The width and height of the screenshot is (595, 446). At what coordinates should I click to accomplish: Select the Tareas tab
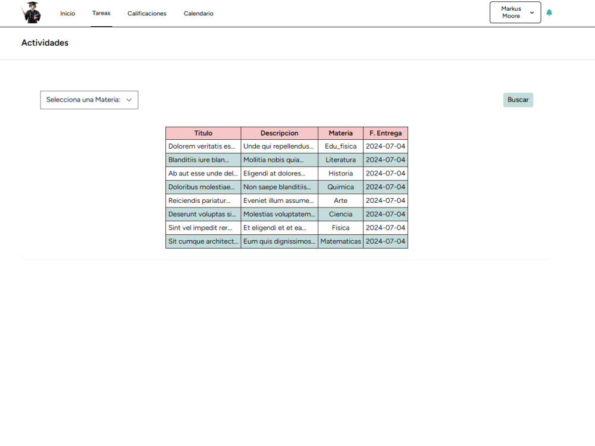point(101,13)
